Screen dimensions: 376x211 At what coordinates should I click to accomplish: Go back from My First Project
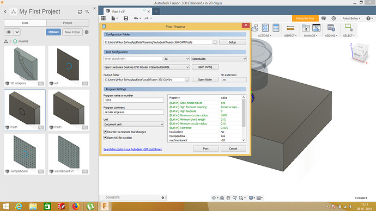(x=5, y=11)
